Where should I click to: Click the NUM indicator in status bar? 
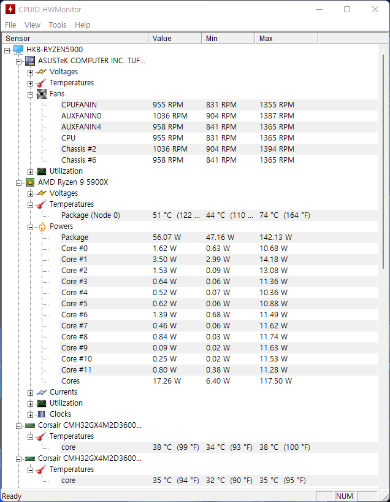pyautogui.click(x=345, y=496)
